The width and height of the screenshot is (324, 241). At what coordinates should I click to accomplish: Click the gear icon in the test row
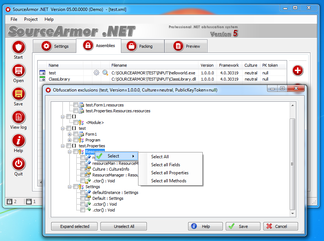pos(96,73)
